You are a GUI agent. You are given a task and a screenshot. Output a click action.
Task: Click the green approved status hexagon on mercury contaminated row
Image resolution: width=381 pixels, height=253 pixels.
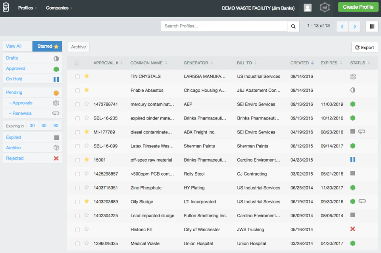352,104
